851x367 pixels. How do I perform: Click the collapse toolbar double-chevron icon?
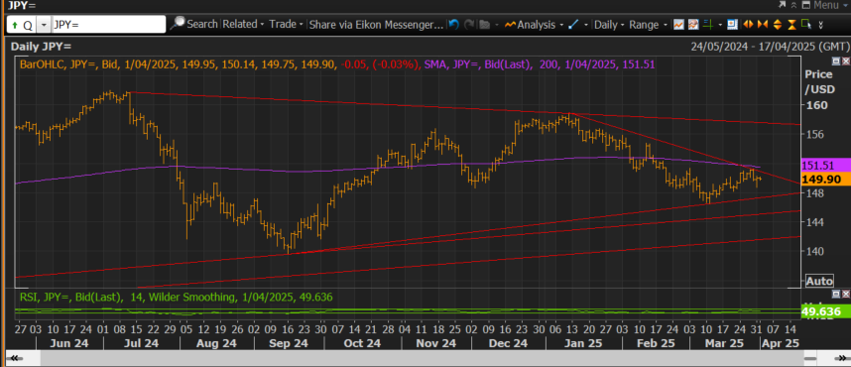794,5
